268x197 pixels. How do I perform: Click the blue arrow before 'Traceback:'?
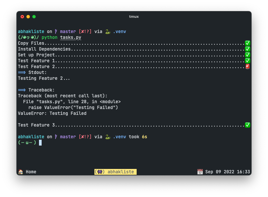[22, 90]
